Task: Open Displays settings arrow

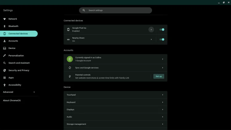Action: [x=163, y=110]
